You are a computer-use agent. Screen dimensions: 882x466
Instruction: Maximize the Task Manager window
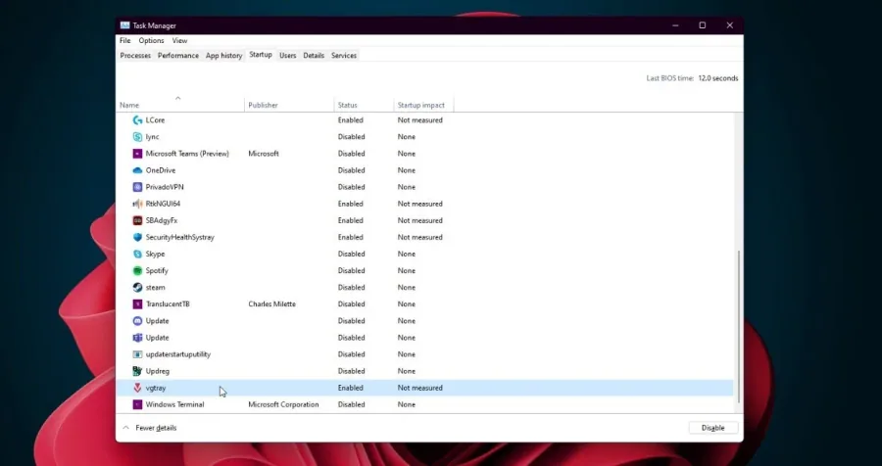tap(702, 25)
